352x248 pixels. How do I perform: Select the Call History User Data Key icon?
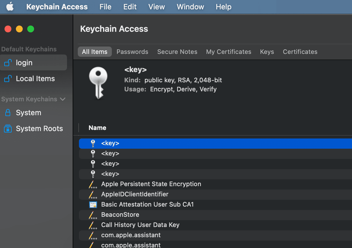[x=93, y=225]
